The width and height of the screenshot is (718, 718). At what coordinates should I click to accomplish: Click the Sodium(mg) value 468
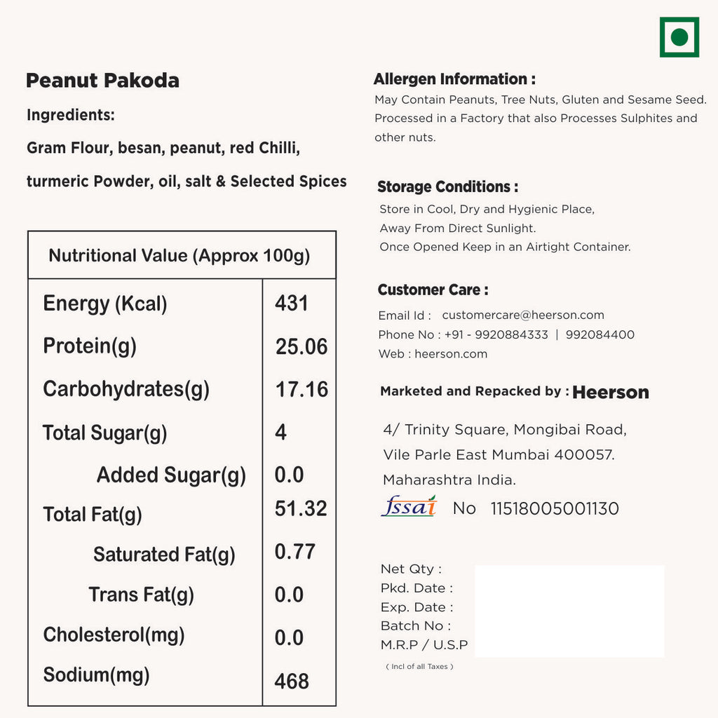tap(292, 681)
